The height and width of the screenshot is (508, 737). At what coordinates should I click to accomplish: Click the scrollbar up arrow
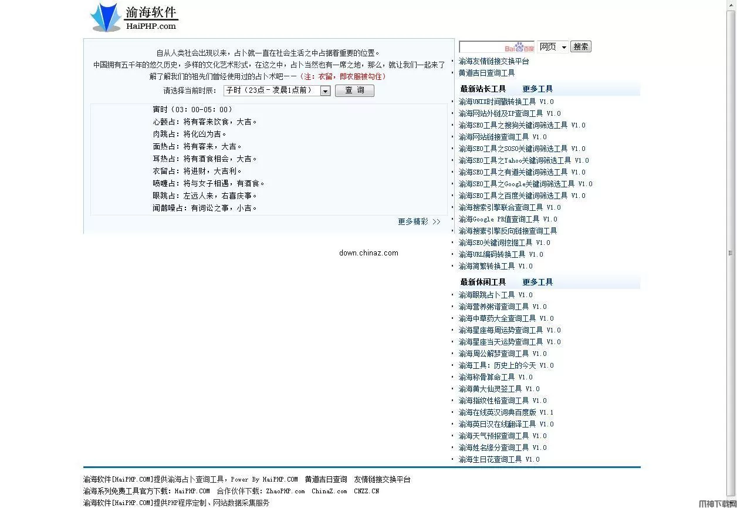732,5
